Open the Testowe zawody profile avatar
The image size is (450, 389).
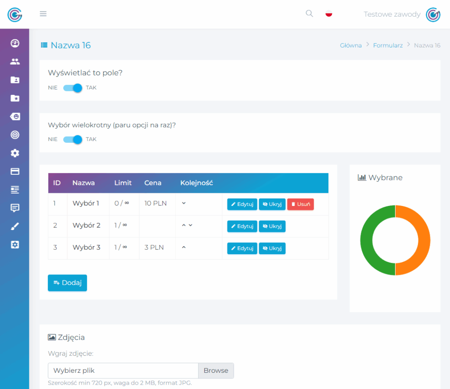pyautogui.click(x=433, y=14)
